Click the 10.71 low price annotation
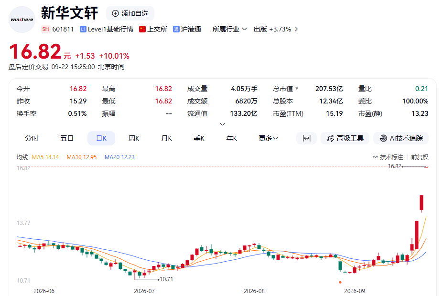443x296 pixels. point(166,279)
